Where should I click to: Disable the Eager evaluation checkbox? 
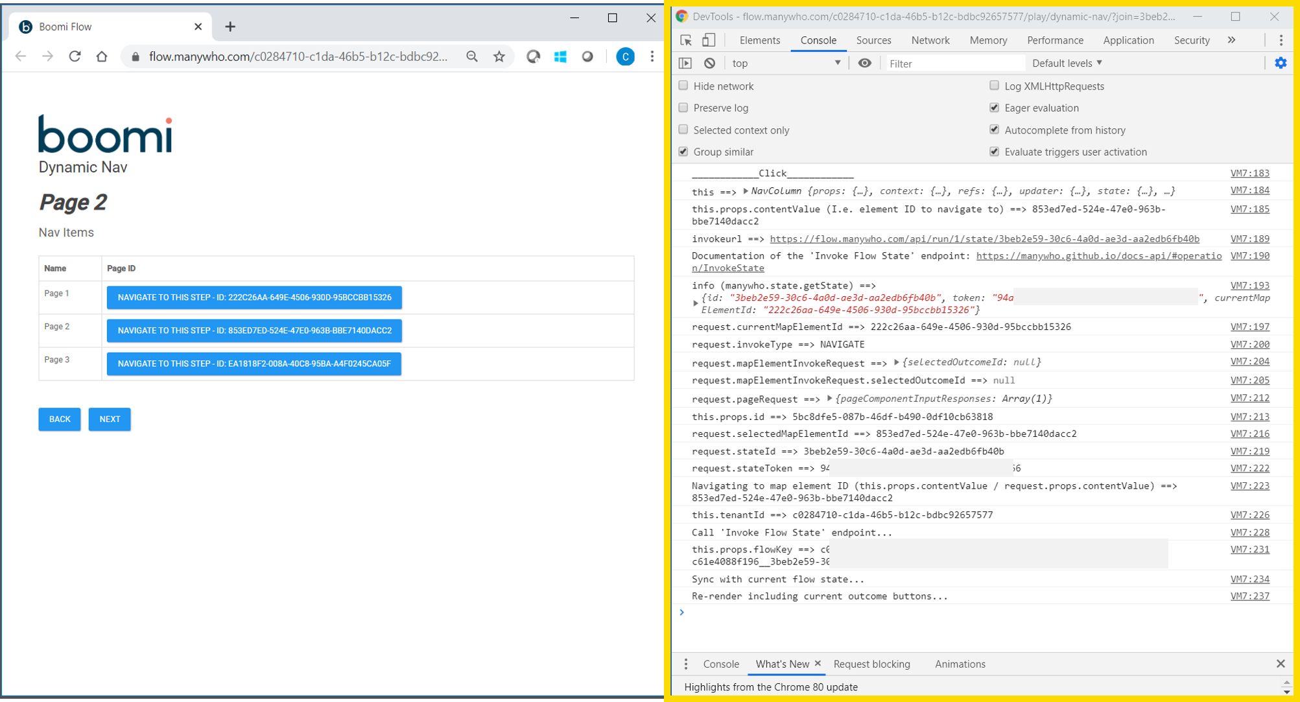pos(994,108)
